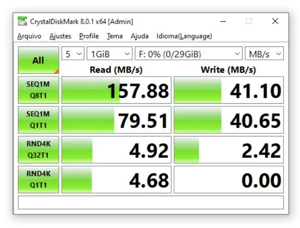Click the Write (MB/s) column header
The image size is (300, 228).
click(x=229, y=70)
